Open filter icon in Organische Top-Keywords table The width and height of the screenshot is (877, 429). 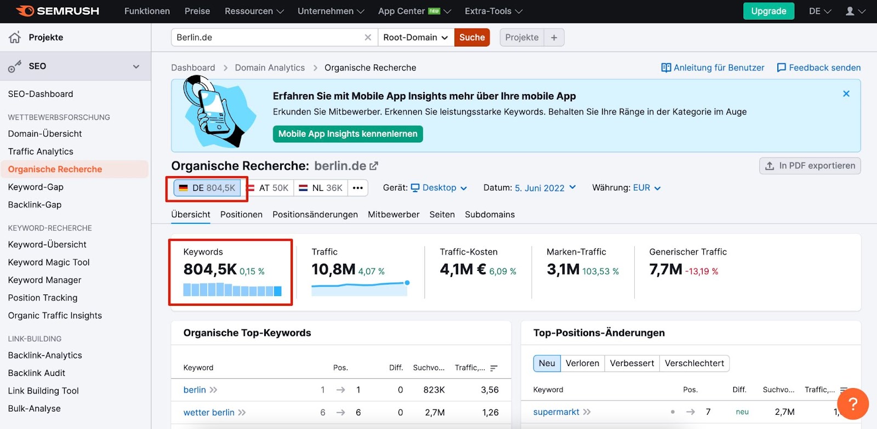[x=494, y=368]
